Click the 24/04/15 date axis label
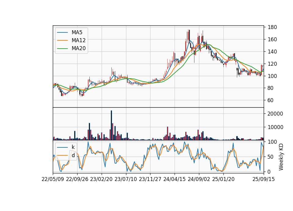This screenshot has width=293, height=211. coord(175,179)
